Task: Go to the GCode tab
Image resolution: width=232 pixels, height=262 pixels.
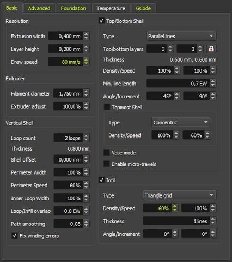Action: (143, 8)
